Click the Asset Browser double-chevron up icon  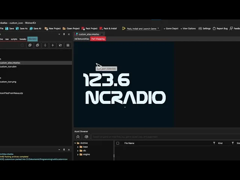[x=78, y=136]
